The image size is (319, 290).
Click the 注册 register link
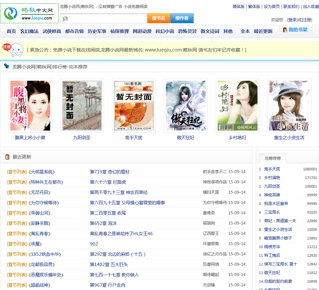click(x=307, y=20)
